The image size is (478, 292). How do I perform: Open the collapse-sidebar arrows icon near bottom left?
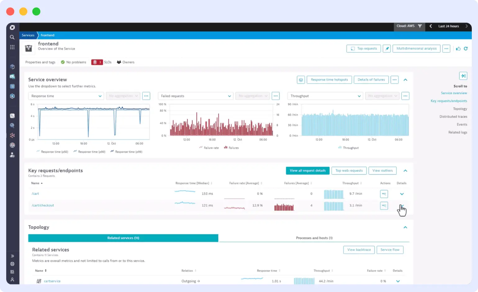(x=12, y=256)
